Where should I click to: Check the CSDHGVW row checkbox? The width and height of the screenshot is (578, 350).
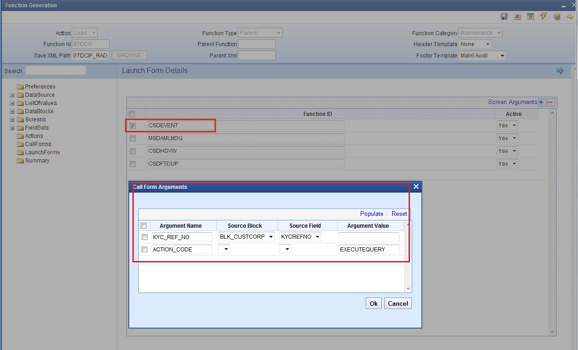132,151
